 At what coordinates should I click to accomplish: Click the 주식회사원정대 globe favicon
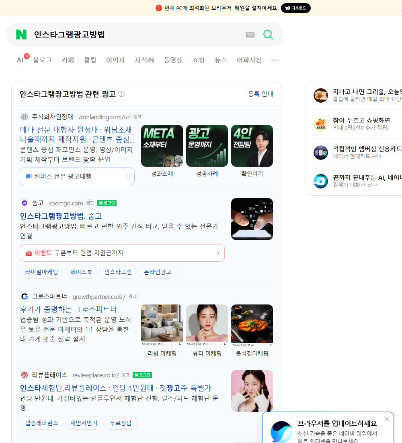pos(25,117)
